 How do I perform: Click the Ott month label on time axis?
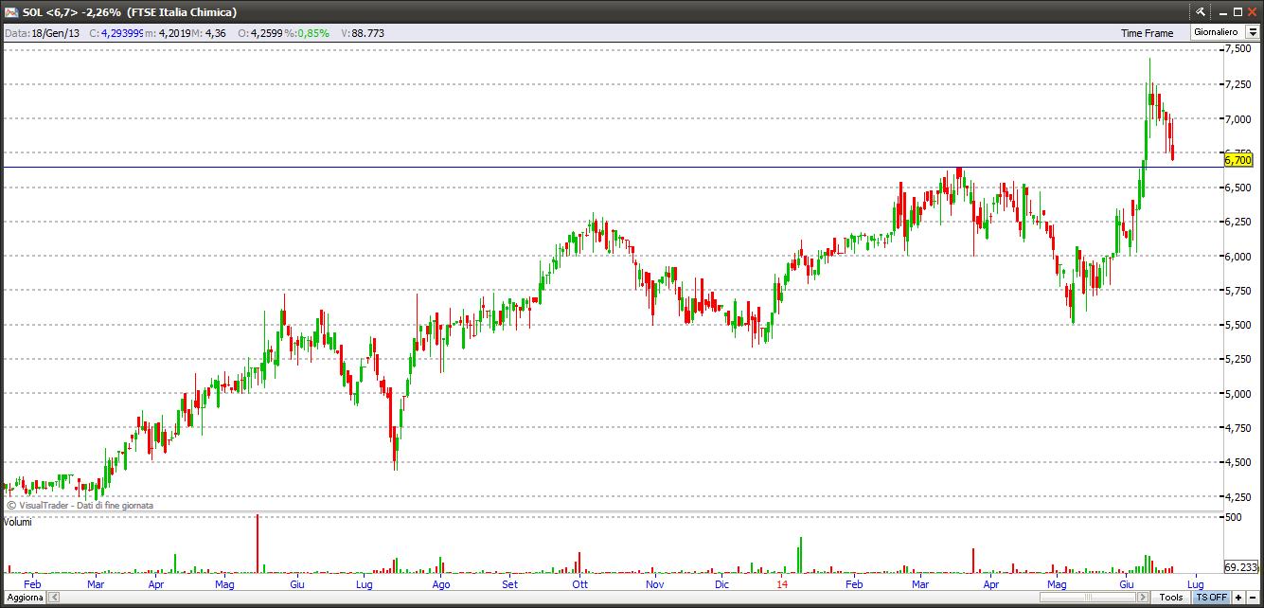point(579,584)
